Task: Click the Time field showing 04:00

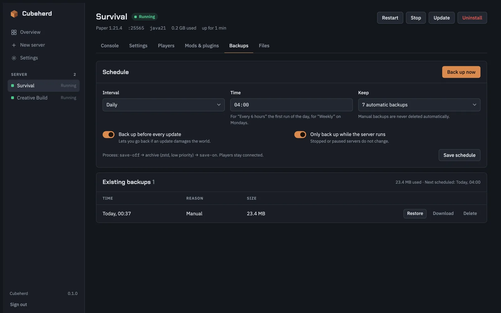Action: (292, 105)
